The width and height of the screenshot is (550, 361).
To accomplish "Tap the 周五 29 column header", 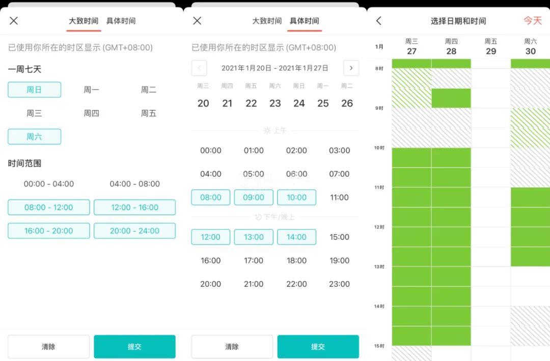I will [x=491, y=47].
